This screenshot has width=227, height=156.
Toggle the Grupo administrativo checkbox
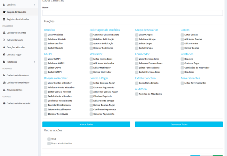(49, 143)
